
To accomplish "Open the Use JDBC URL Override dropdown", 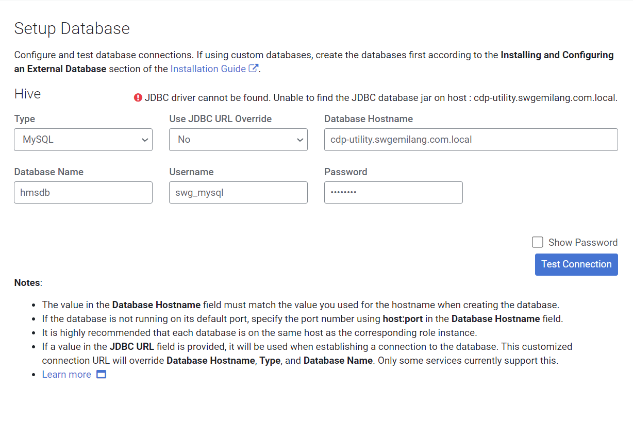I will [x=238, y=140].
